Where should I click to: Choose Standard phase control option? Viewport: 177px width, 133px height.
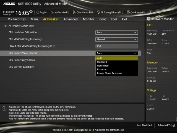tap(117, 62)
